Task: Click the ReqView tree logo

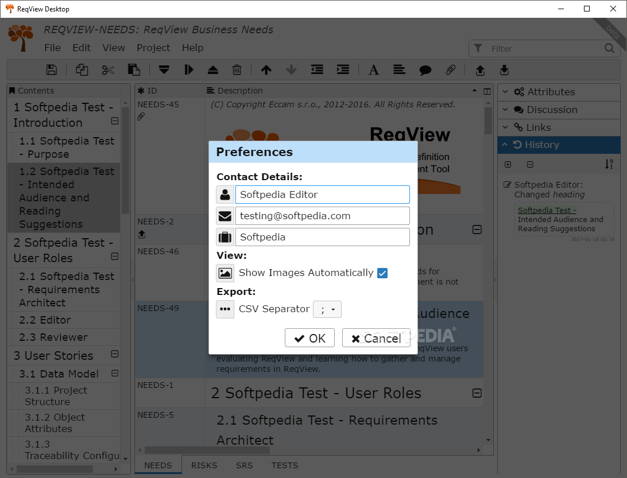Action: coord(21,38)
